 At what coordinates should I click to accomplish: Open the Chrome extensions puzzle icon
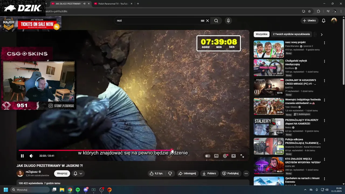click(x=318, y=11)
